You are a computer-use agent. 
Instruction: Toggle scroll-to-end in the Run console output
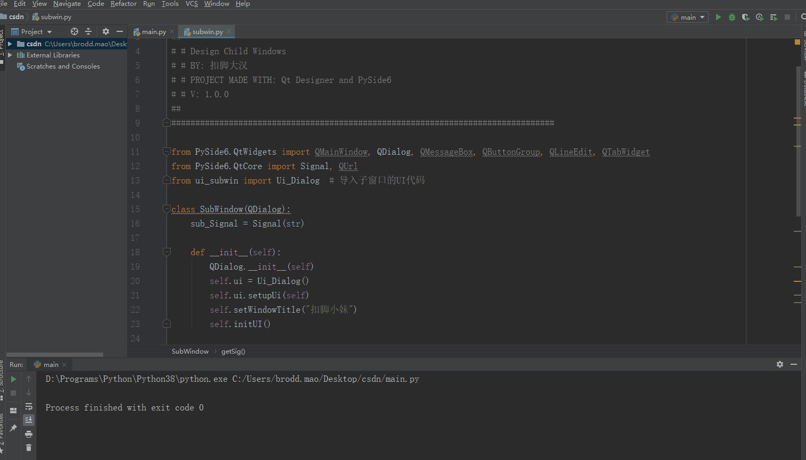pos(29,420)
